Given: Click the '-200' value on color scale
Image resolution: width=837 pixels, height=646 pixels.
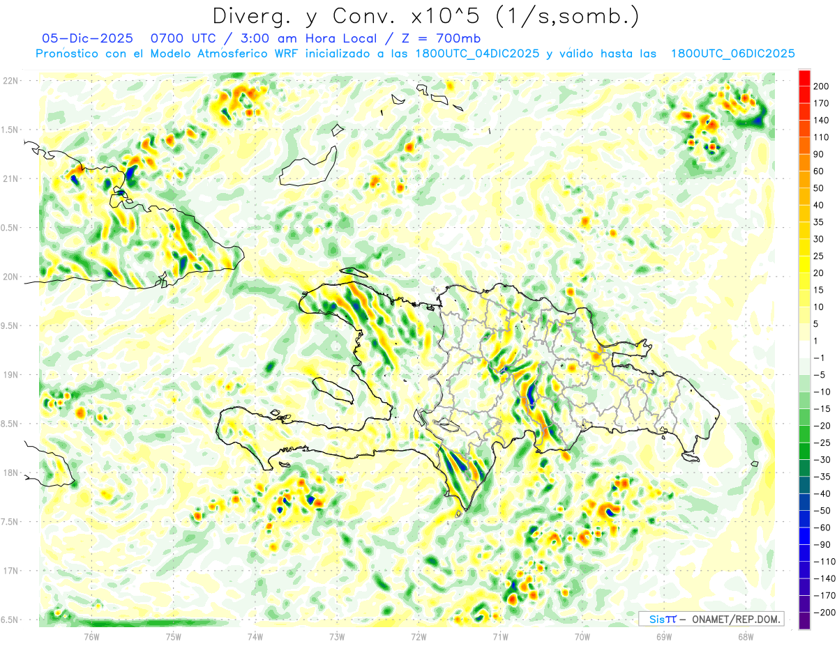Looking at the screenshot, I should 825,612.
